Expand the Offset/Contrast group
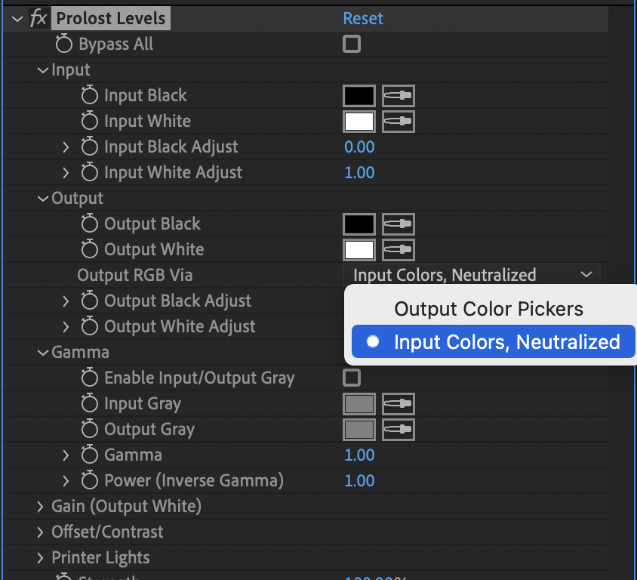637x580 pixels. [40, 532]
